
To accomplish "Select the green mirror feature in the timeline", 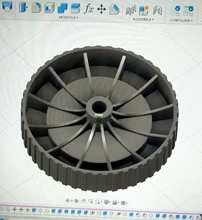I will tap(92, 212).
